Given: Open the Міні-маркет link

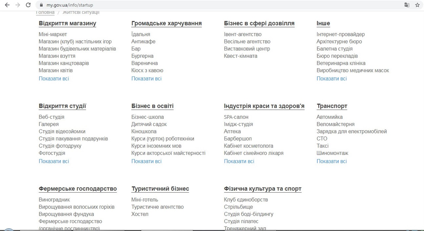Looking at the screenshot, I should click(53, 34).
